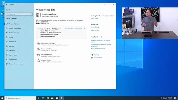This screenshot has height=100, width=178.
Task: Click the Status Installing progress text
Action: [x=43, y=24]
